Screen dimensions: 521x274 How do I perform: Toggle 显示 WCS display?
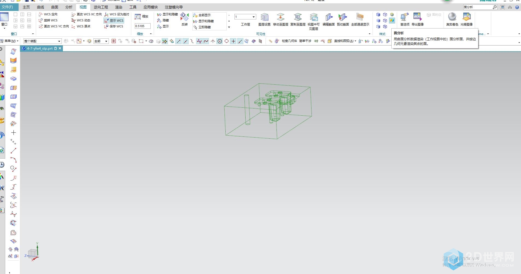click(114, 21)
